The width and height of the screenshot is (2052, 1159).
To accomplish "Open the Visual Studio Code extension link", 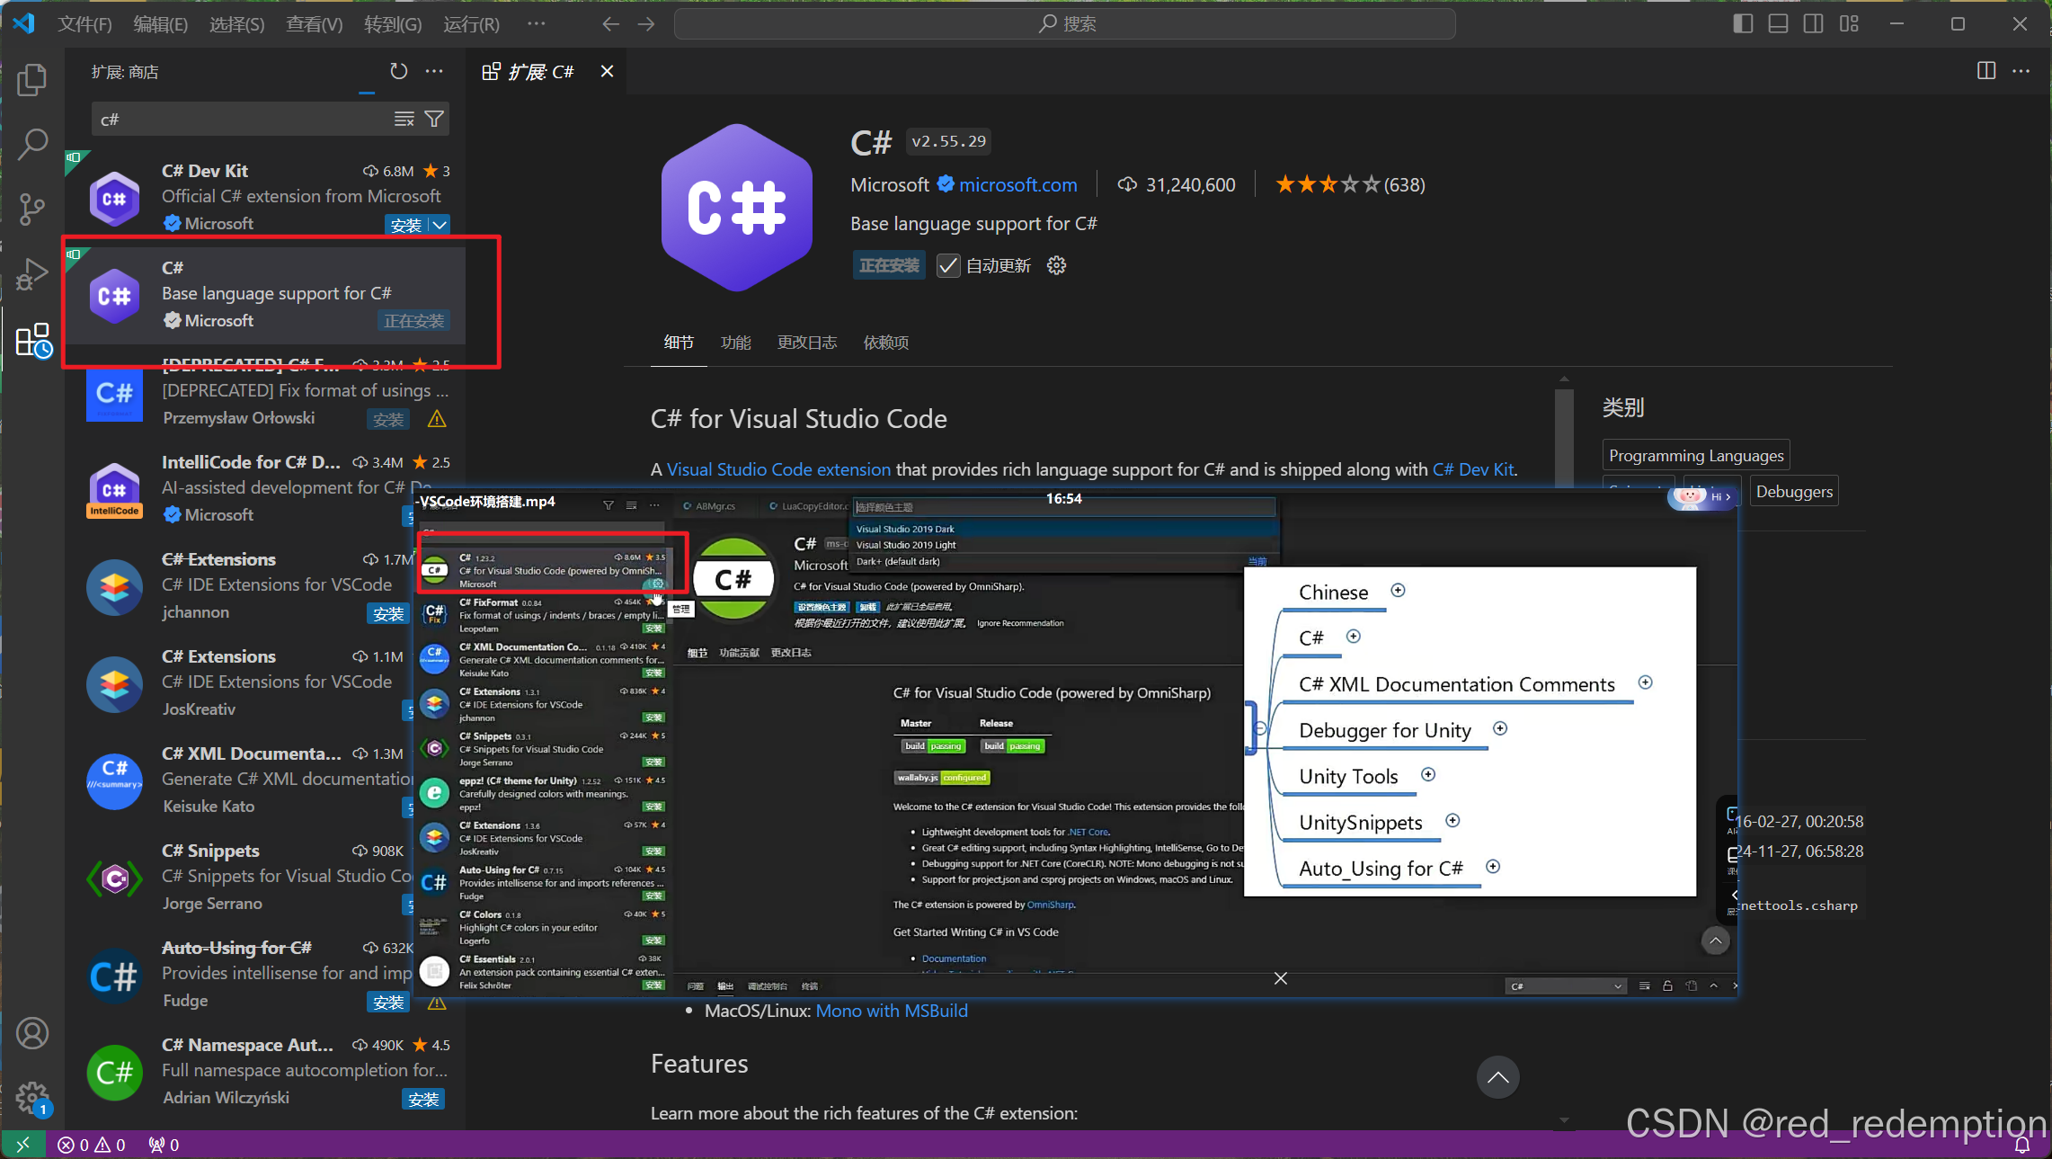I will [778, 469].
